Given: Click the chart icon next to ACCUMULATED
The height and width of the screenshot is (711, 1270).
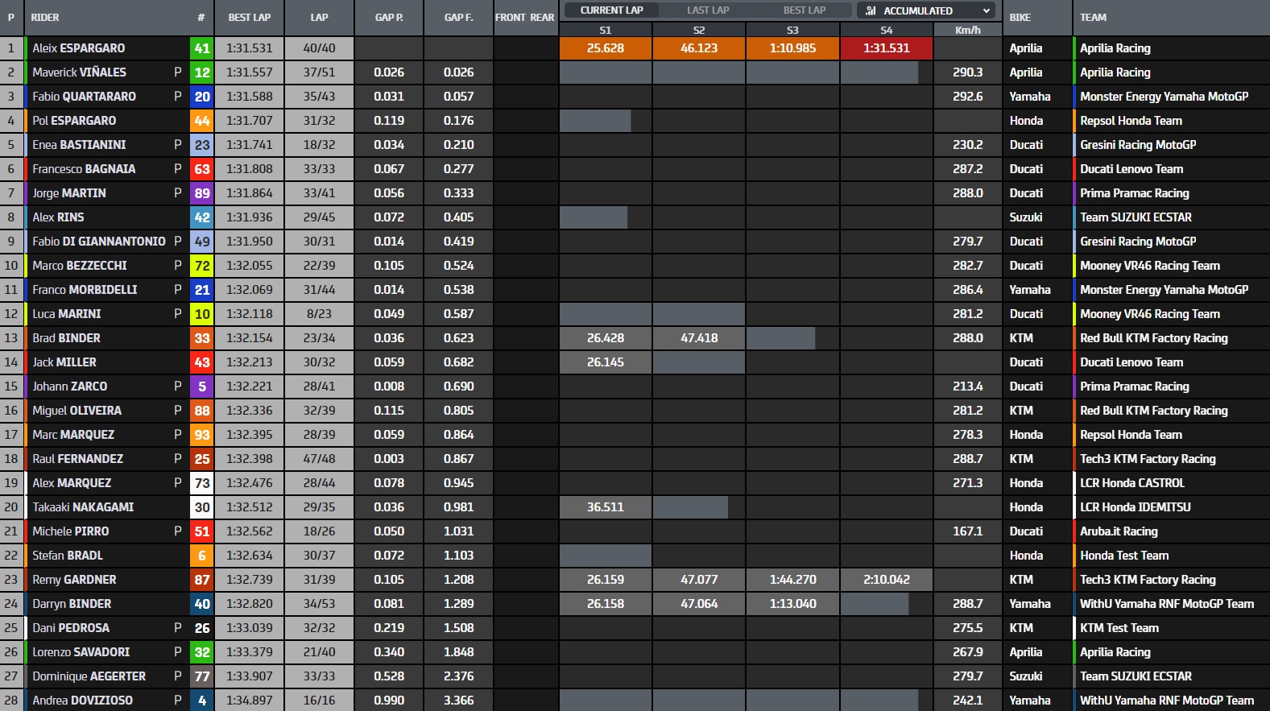Looking at the screenshot, I should [x=871, y=10].
